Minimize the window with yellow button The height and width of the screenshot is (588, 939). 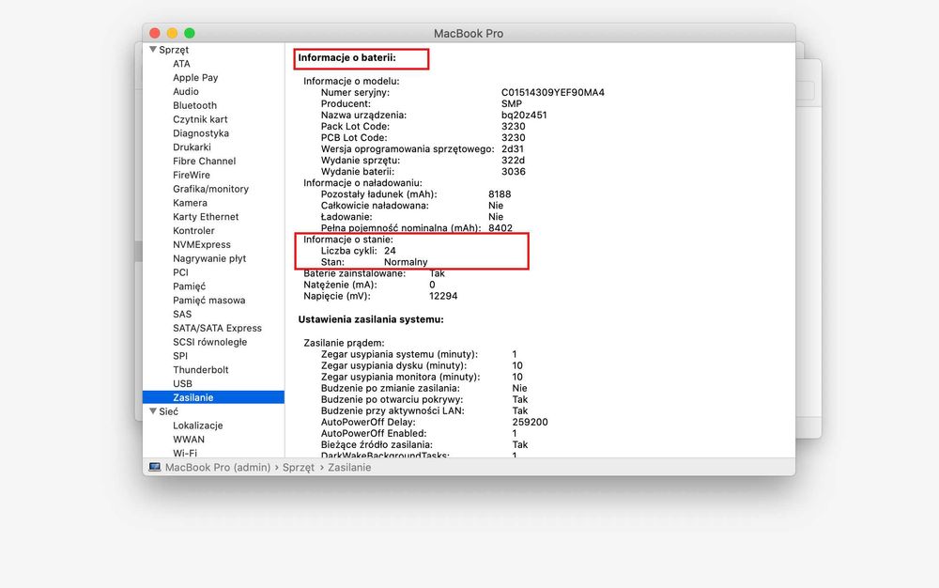tap(173, 33)
